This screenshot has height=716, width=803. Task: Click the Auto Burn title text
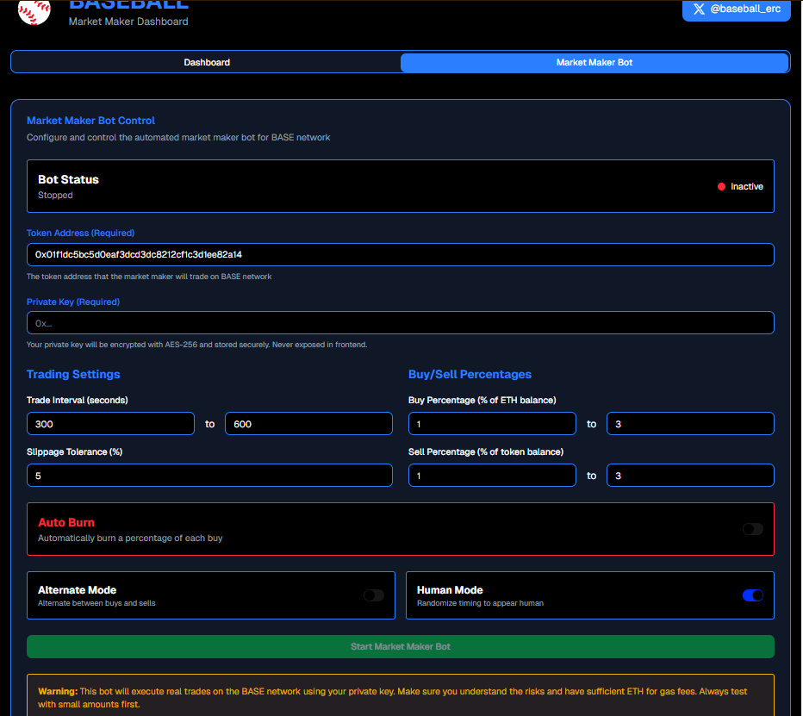pyautogui.click(x=66, y=522)
